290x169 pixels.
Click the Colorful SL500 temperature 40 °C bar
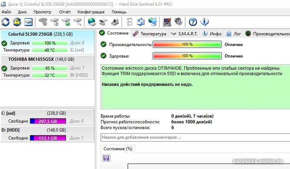point(50,50)
